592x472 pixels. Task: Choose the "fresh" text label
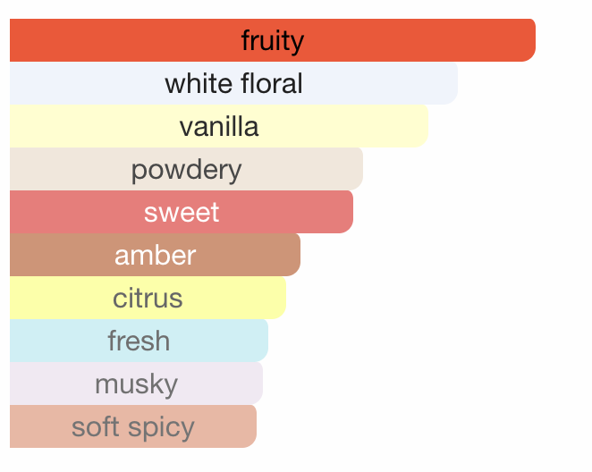pos(139,341)
